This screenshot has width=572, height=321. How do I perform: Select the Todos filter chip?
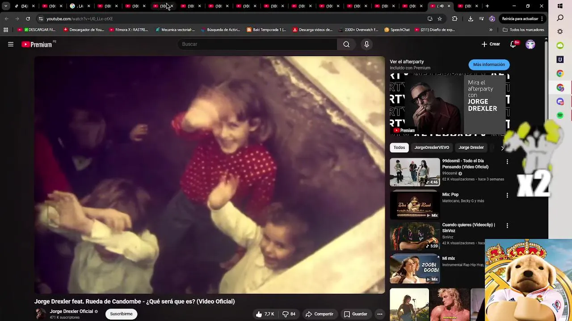[399, 148]
